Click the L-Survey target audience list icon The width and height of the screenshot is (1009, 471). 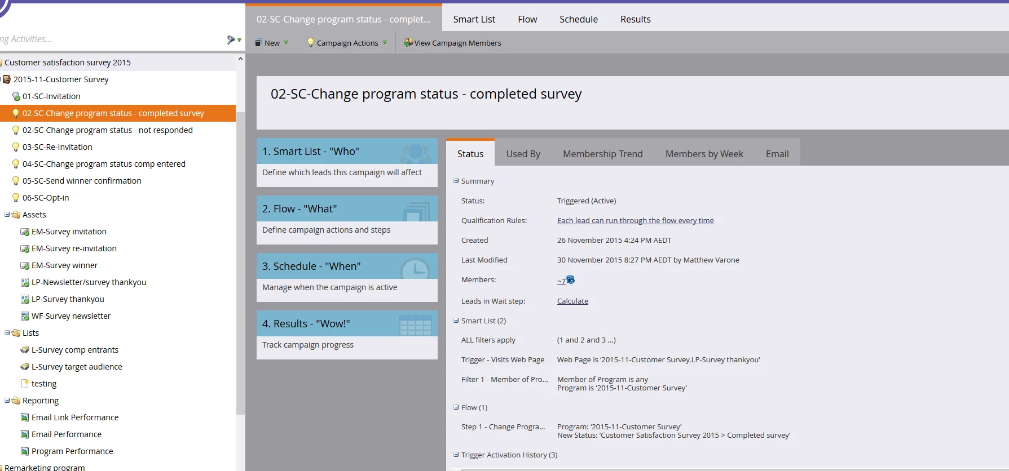(x=25, y=367)
